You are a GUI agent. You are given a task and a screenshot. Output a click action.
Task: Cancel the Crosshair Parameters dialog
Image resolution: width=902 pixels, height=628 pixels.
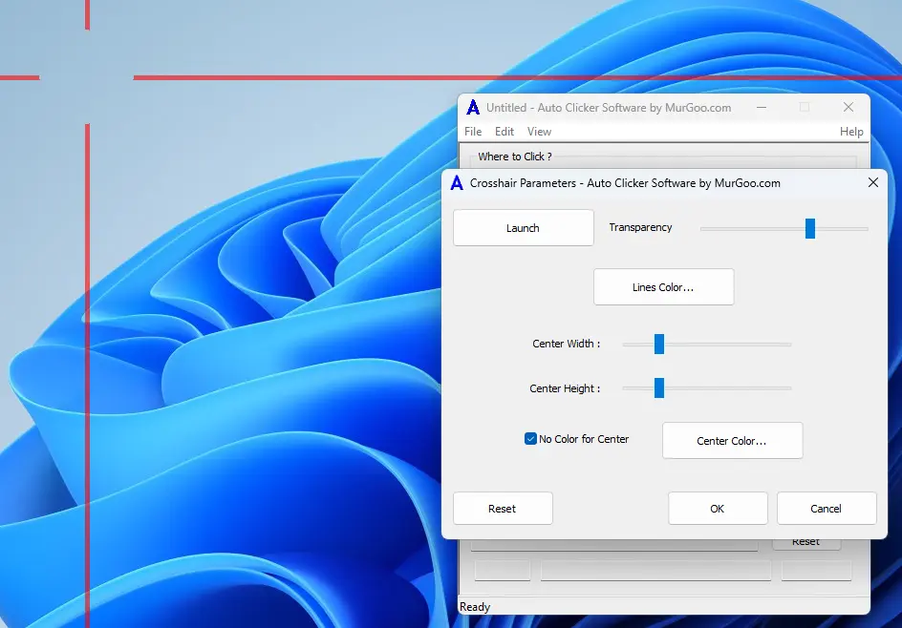(826, 508)
